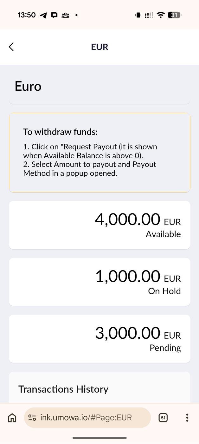Tap the 13:50 clock in status bar
The width and height of the screenshot is (199, 444).
[x=27, y=15]
